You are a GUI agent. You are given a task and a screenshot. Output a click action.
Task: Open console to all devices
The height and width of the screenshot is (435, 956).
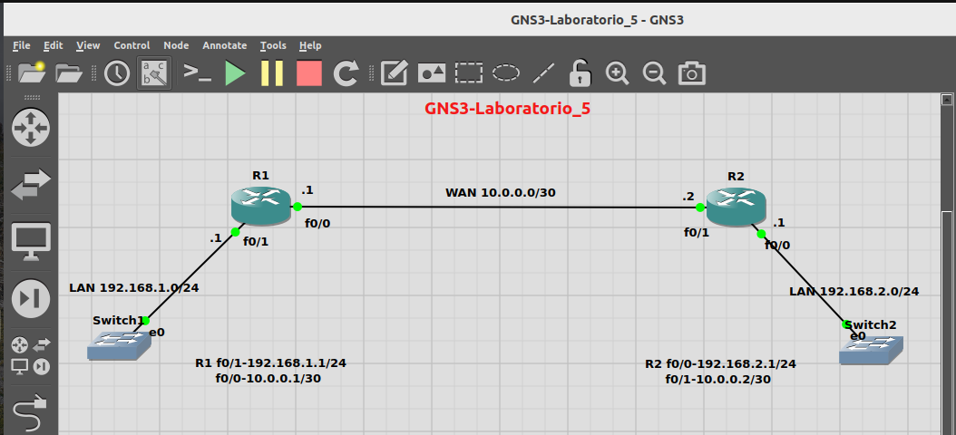[x=197, y=73]
